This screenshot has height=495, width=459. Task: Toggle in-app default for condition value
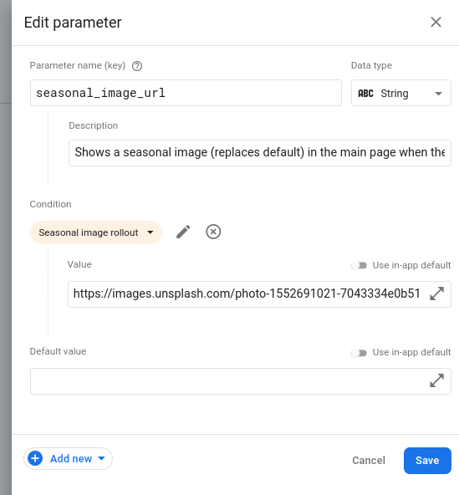(359, 266)
